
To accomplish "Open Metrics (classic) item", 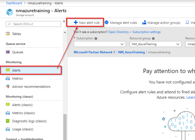I will tap(24, 113).
